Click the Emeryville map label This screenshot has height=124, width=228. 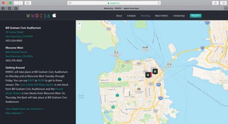pyautogui.click(x=216, y=43)
